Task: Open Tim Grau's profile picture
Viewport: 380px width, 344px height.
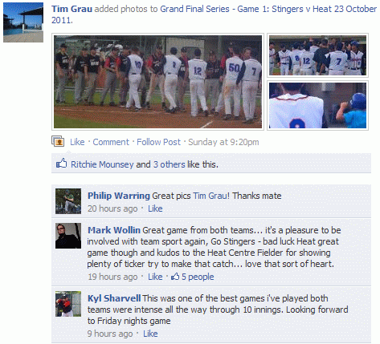Action: pyautogui.click(x=23, y=22)
